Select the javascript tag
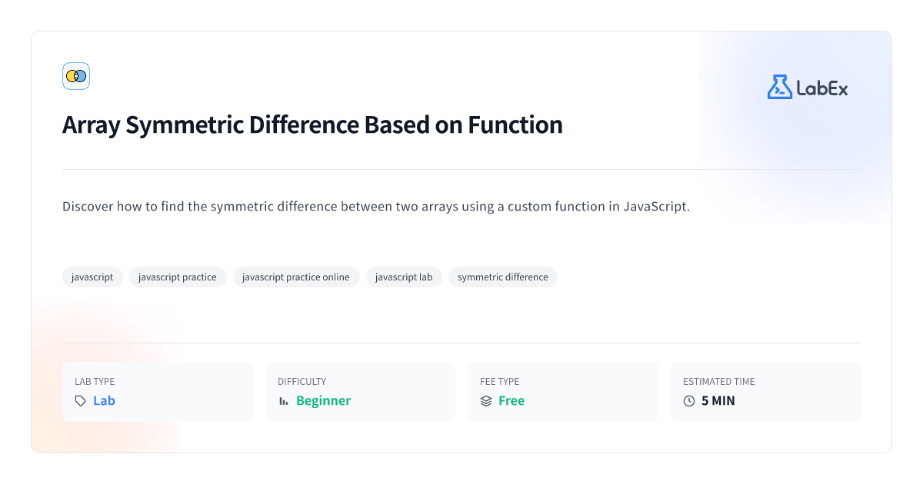Image resolution: width=923 pixels, height=484 pixels. tap(92, 277)
